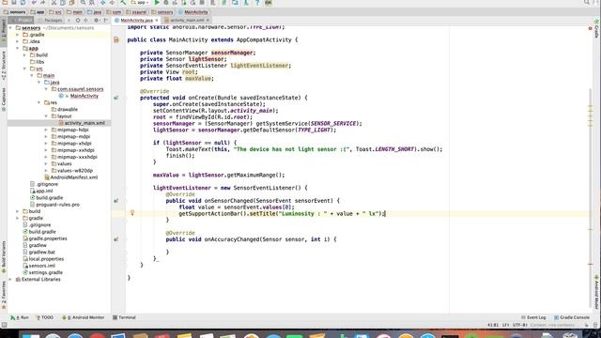The image size is (601, 338).
Task: Expand the .idea folder
Action: click(17, 41)
